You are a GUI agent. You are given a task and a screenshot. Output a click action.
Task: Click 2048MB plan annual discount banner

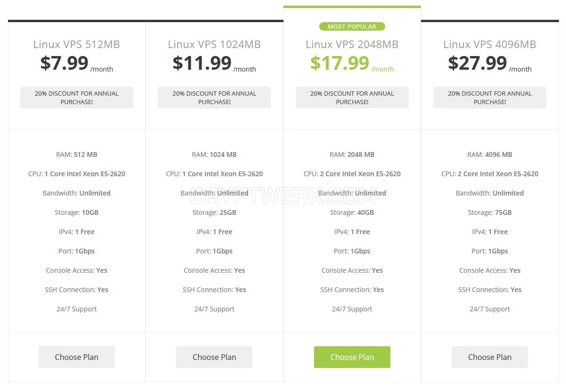(352, 98)
